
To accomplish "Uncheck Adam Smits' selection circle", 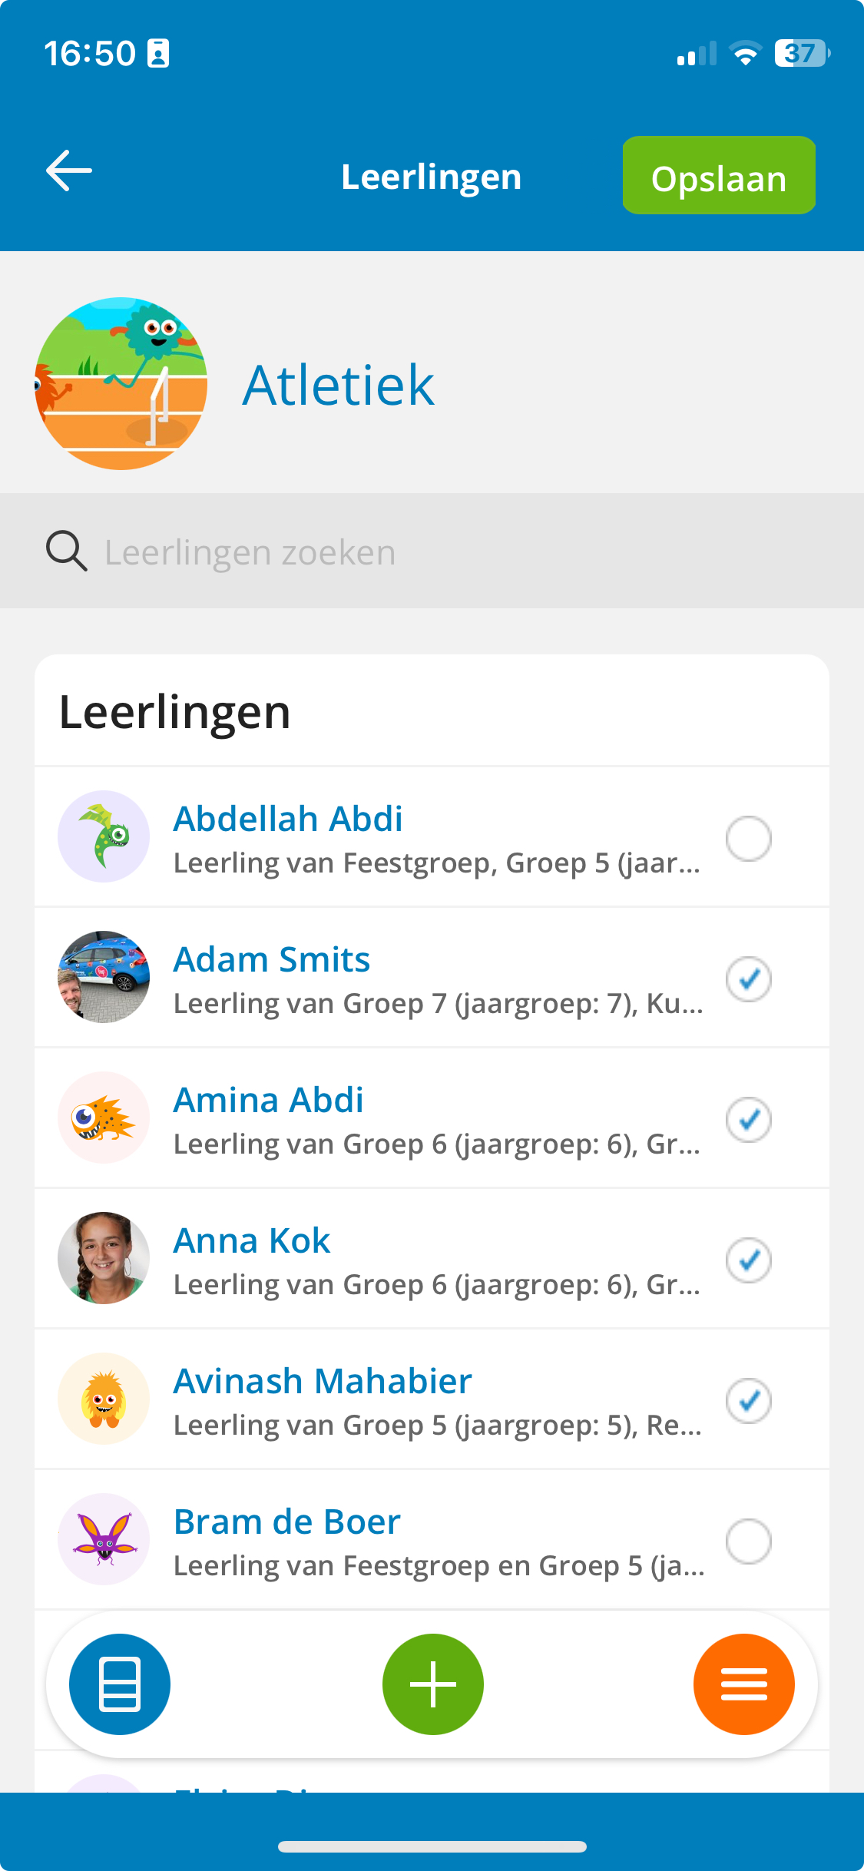I will click(x=749, y=979).
